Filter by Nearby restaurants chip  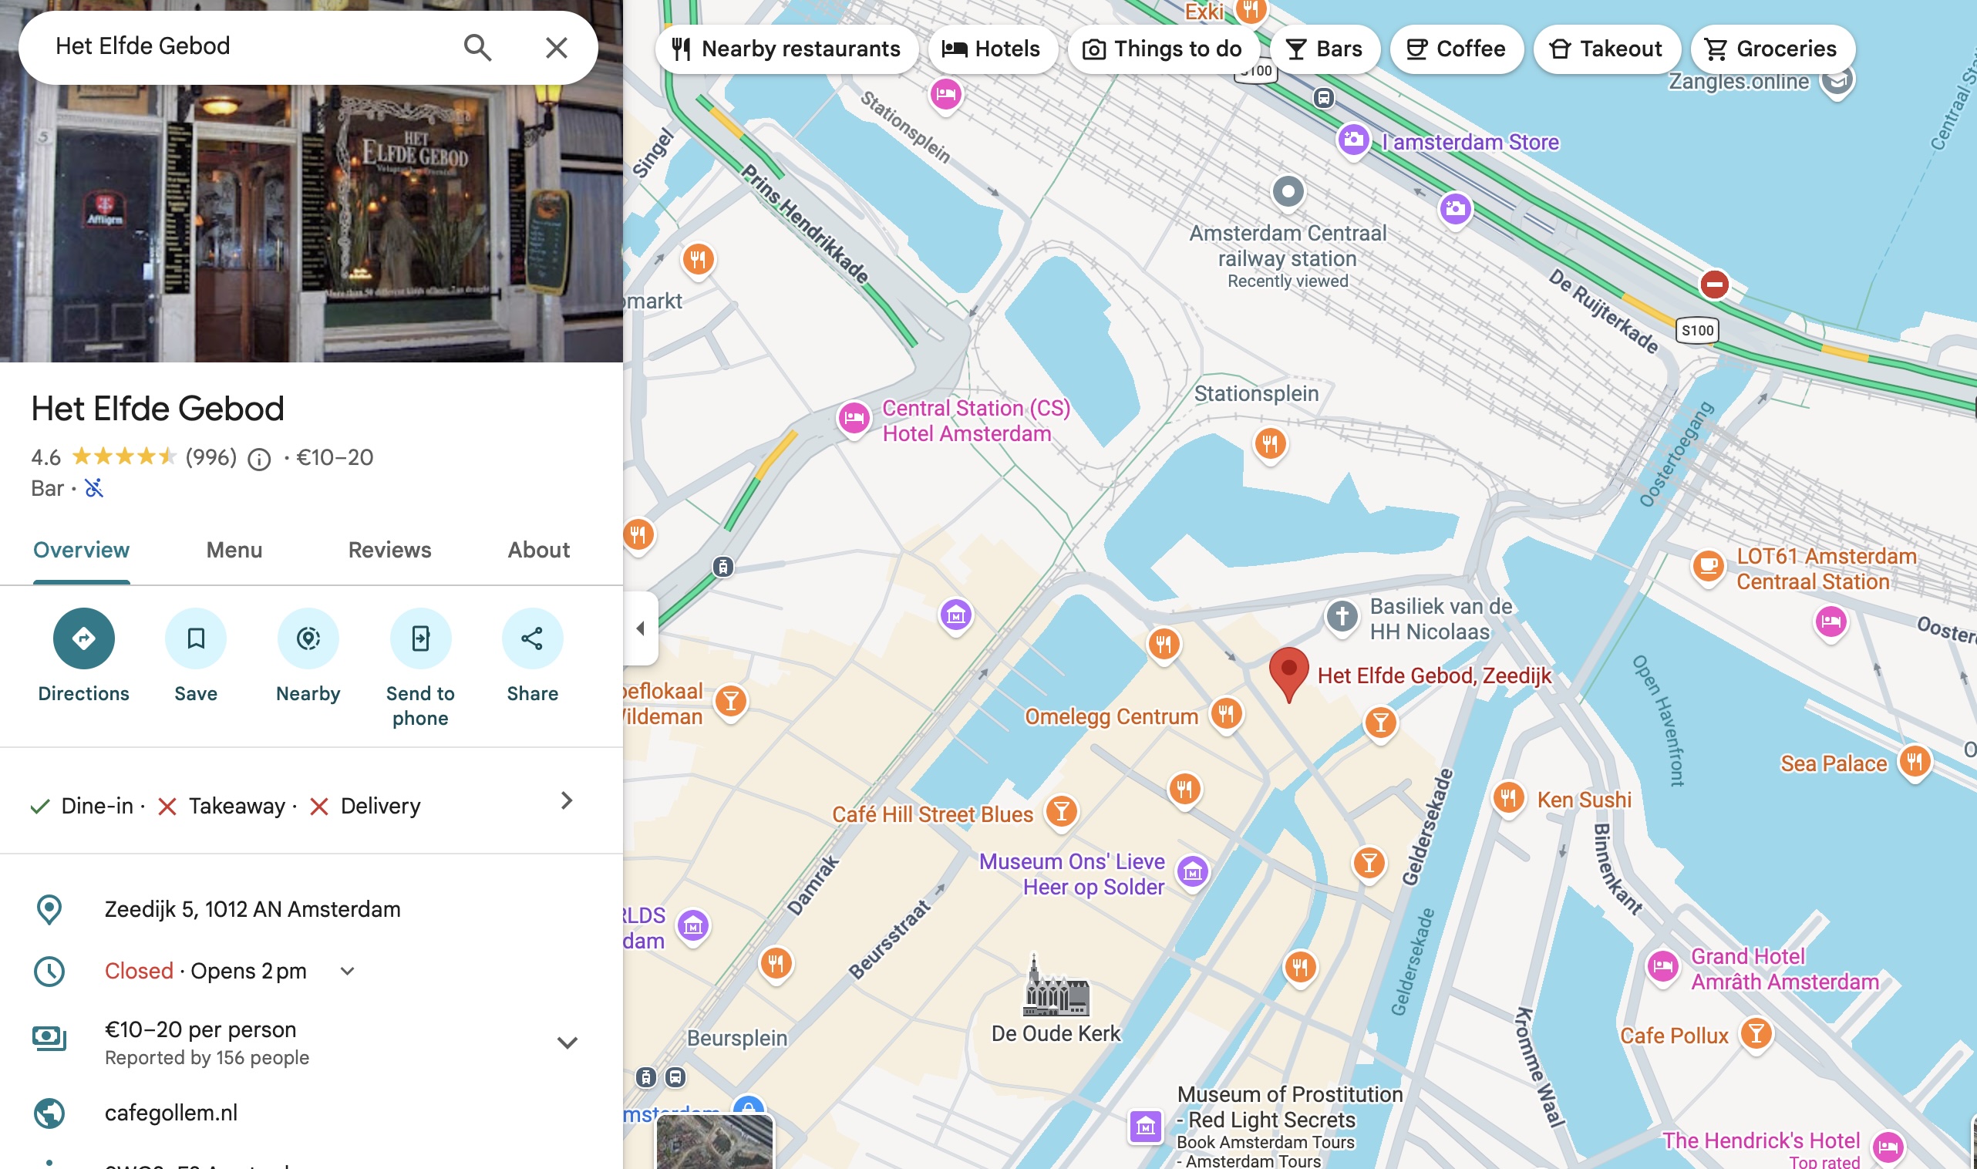[x=786, y=49]
